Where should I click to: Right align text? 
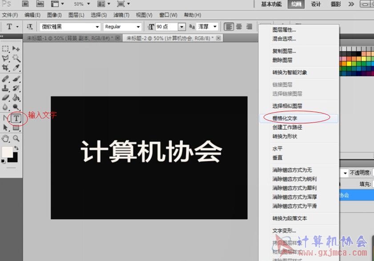click(249, 27)
